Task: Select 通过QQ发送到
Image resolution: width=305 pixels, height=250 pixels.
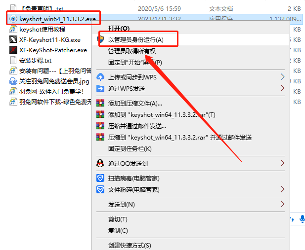Action: [128, 163]
